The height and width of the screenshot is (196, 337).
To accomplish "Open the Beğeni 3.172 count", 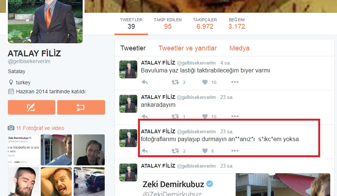I will click(237, 24).
